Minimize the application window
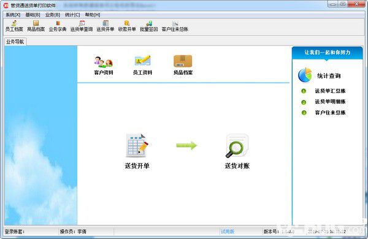This screenshot has height=239, width=368. point(332,4)
